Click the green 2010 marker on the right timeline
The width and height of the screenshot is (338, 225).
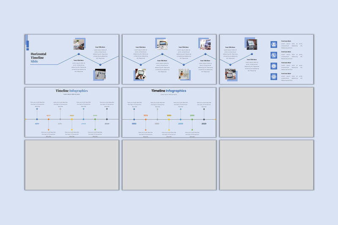(x=192, y=119)
